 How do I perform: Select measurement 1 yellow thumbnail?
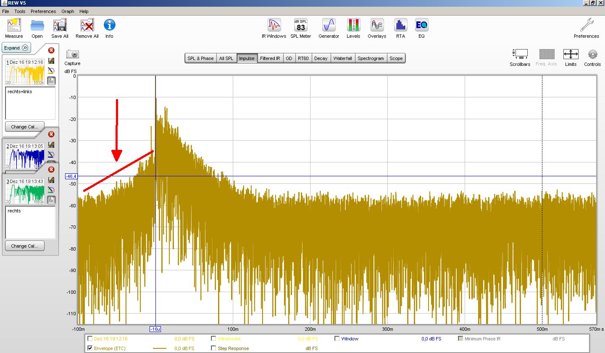25,72
